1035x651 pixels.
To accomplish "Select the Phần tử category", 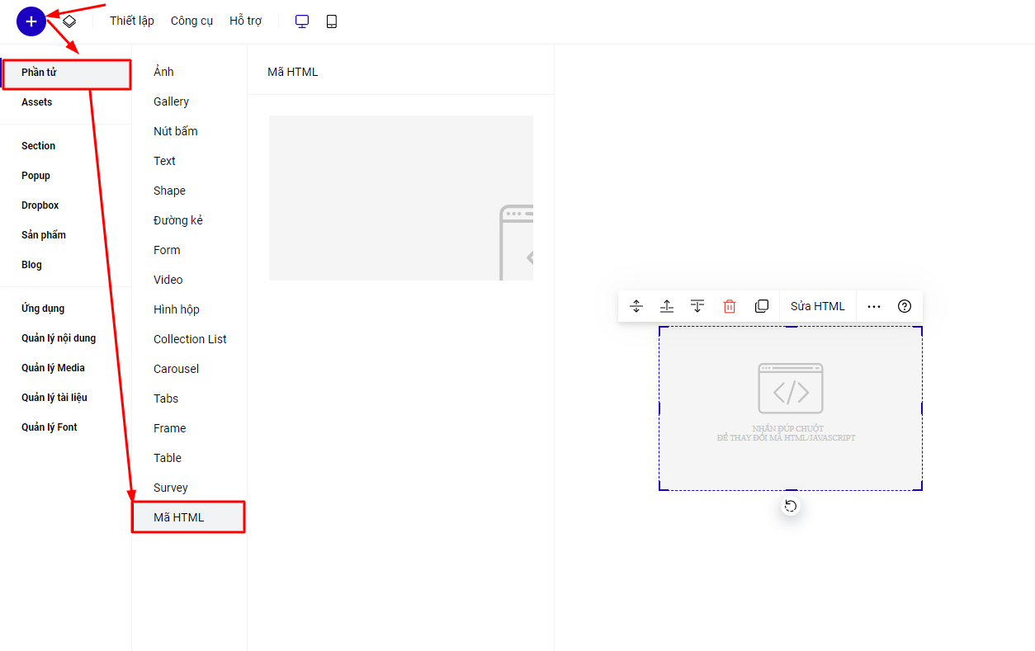I will [x=66, y=73].
